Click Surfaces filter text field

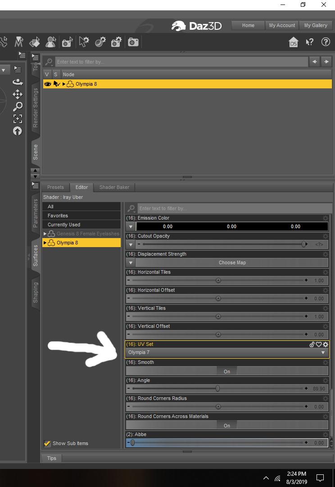pyautogui.click(x=234, y=208)
